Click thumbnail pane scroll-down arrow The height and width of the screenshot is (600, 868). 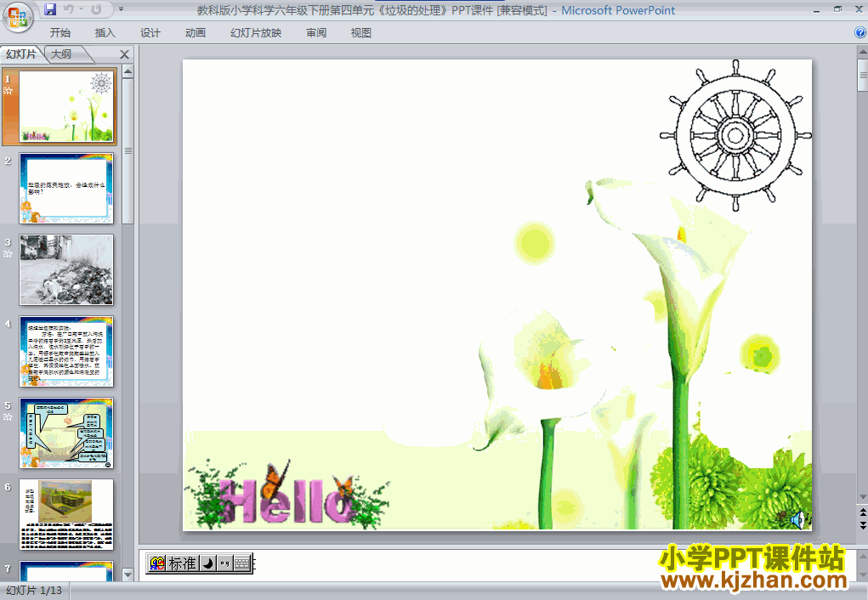[x=128, y=575]
